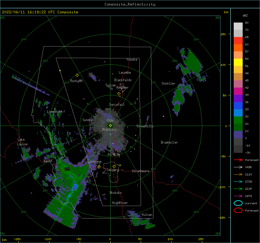Click the strongest blue echo core southwest of Calgary
This screenshot has height=243, width=260.
pos(75,187)
